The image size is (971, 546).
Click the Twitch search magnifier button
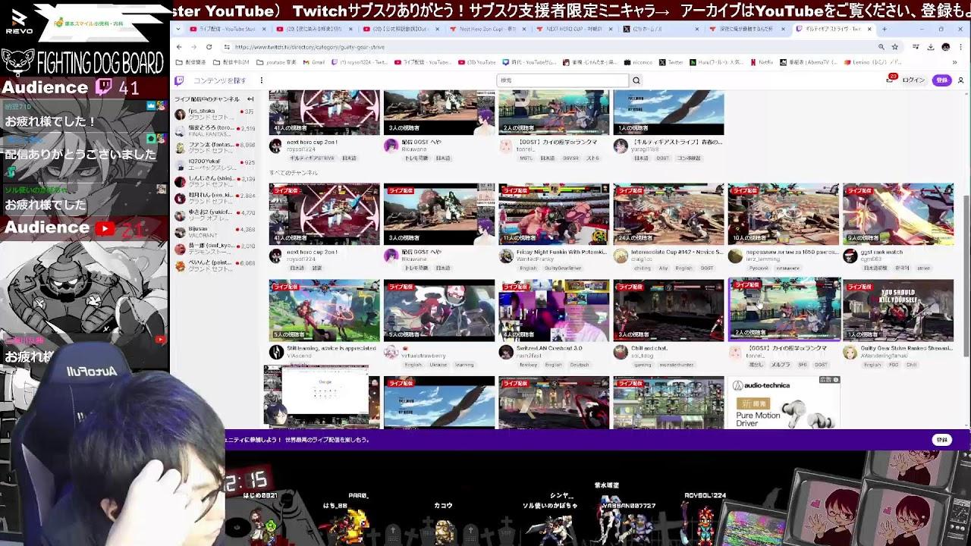click(x=636, y=80)
